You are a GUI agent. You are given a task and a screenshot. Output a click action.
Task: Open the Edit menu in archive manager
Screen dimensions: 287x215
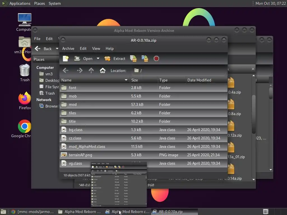pyautogui.click(x=83, y=48)
